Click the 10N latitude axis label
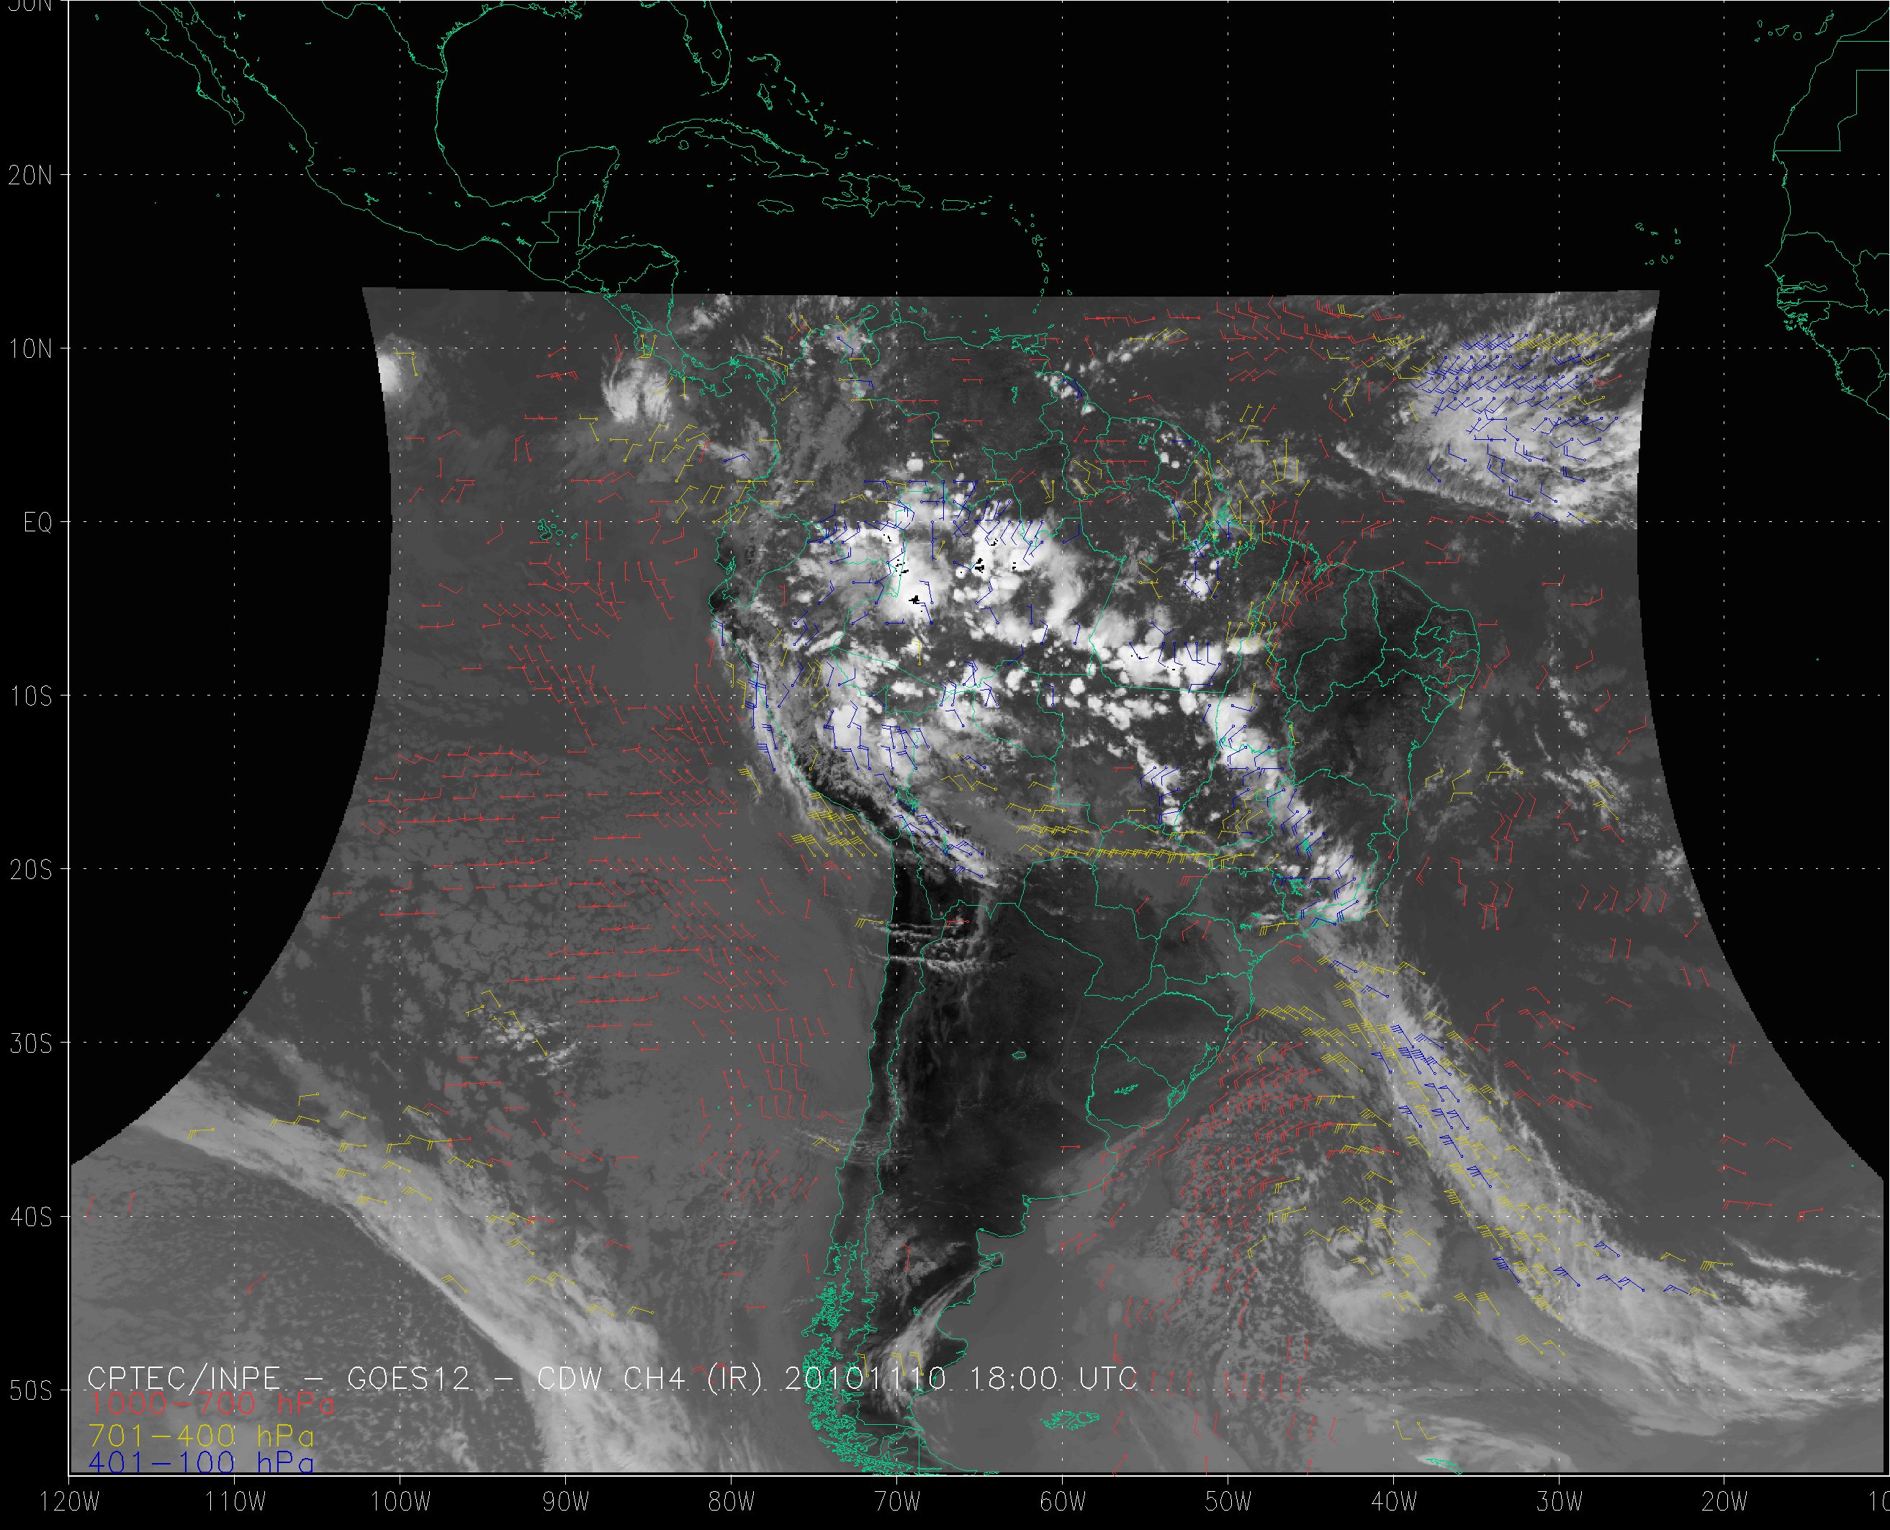Screen dimensions: 1890x1530 pos(30,349)
